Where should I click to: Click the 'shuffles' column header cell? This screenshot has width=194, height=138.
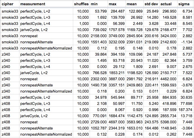click(81, 4)
